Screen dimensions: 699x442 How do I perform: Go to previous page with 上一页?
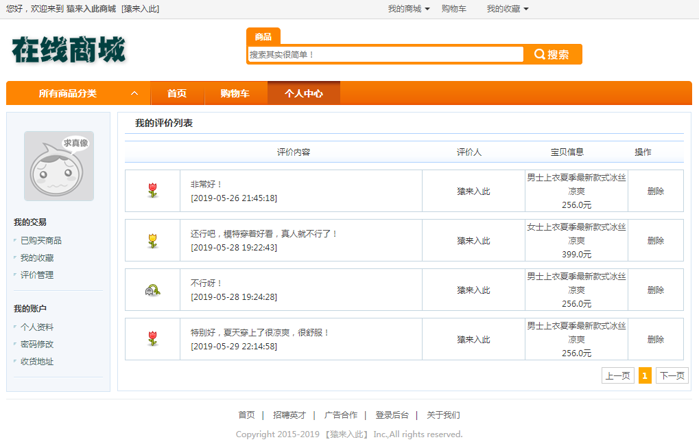point(618,375)
